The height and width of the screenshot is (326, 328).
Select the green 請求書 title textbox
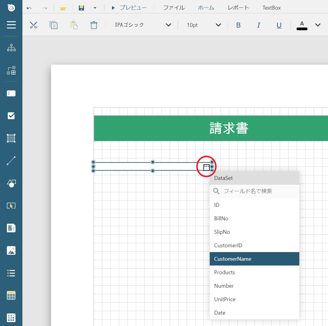coord(211,128)
